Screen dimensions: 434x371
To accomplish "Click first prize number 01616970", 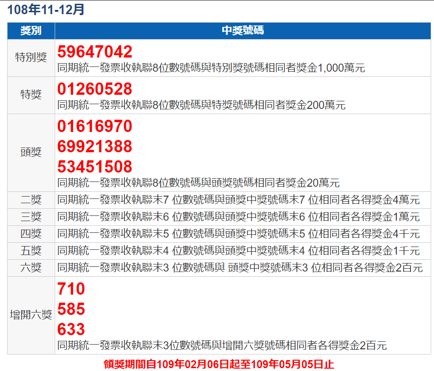I will click(95, 126).
